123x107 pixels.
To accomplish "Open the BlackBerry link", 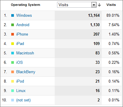I will click(26, 72).
